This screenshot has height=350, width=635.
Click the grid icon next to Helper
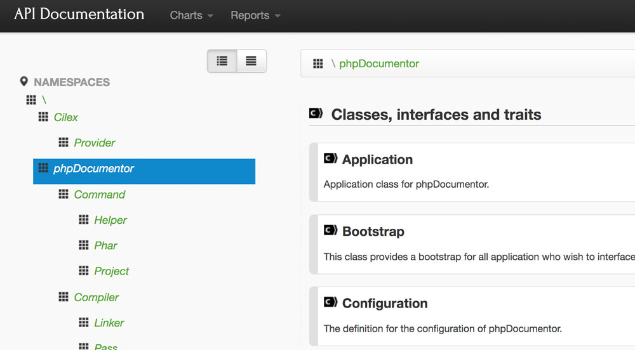pos(84,220)
